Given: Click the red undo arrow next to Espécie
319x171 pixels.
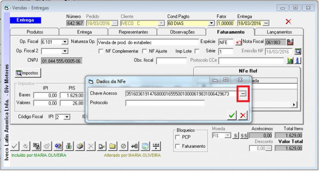Looking at the screenshot, I should pyautogui.click(x=239, y=42).
